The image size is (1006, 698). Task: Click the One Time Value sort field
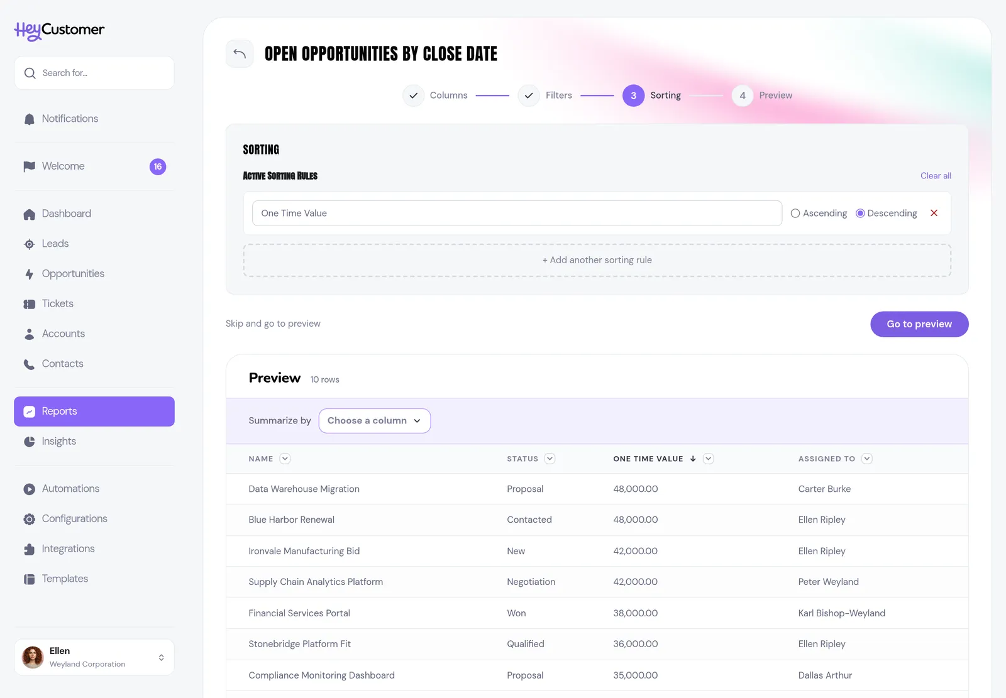(x=517, y=213)
